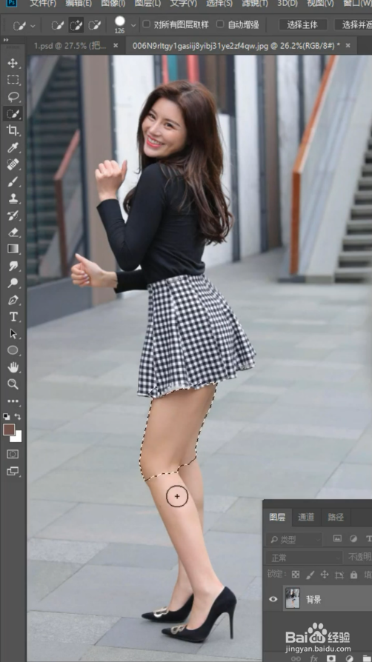Select the Path Selection tool

point(13,333)
